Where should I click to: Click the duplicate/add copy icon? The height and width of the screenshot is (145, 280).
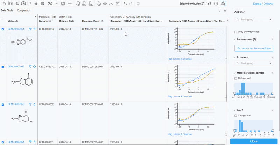click(x=99, y=3)
